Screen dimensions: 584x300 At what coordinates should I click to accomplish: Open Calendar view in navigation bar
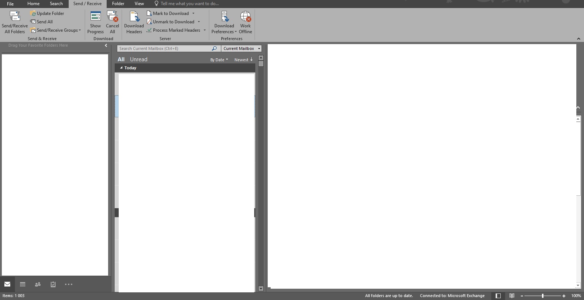[23, 284]
